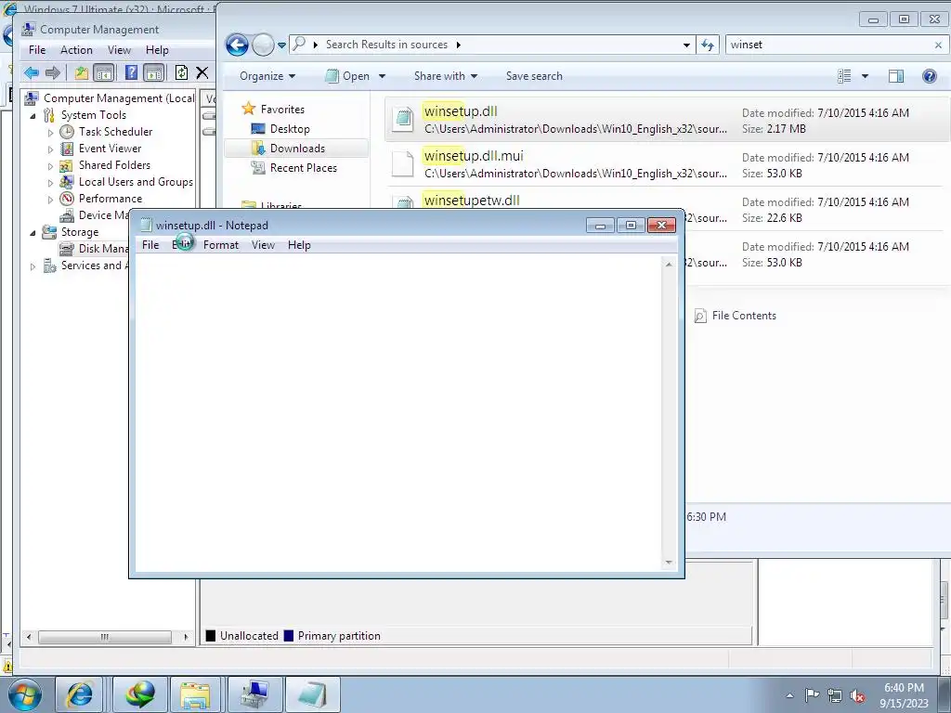
Task: Open Notepad File menu
Action: (x=150, y=245)
